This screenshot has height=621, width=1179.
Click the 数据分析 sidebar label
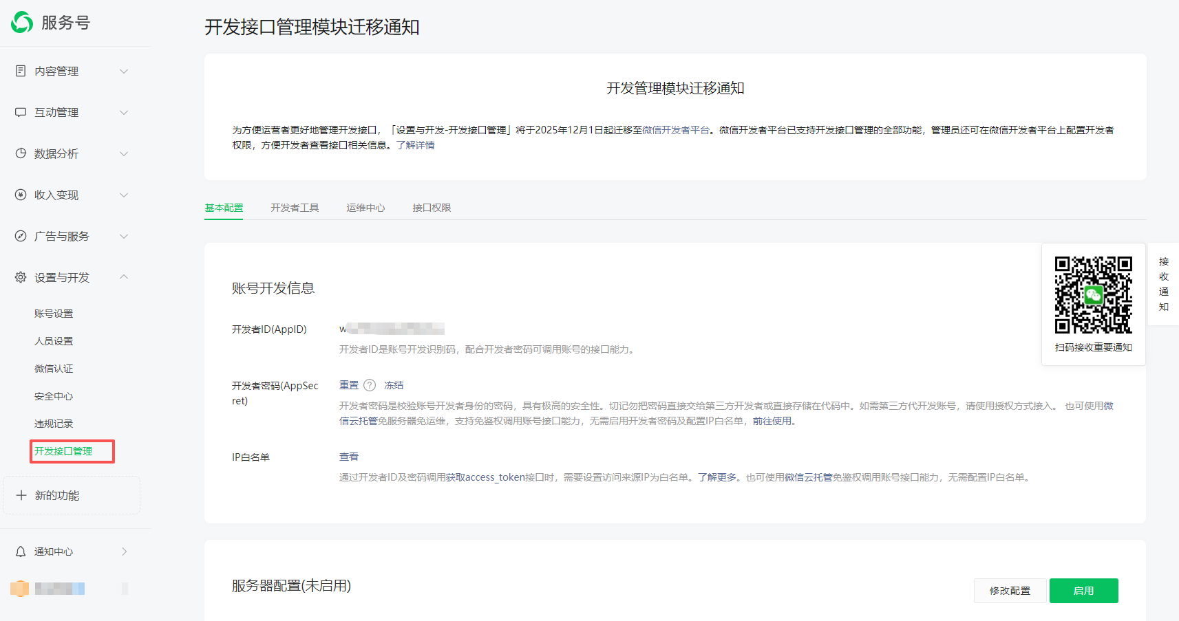56,153
